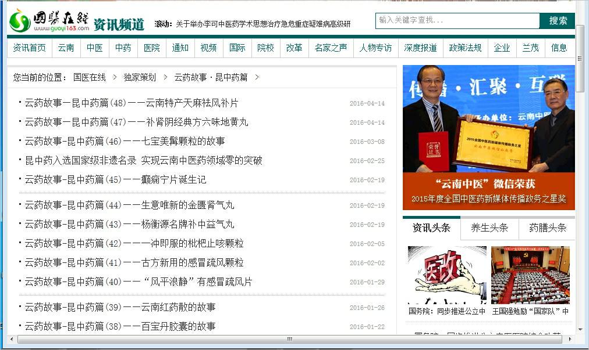Screen dimensions: 589x350
Task: Open article 昆中药入选国家级非遗名录
Action: [x=144, y=160]
